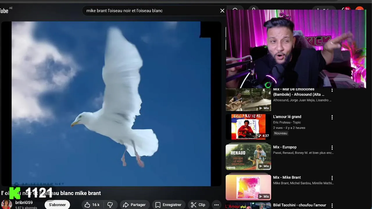
Task: Click the title 'Mix - Mike Brant'
Action: 287,177
